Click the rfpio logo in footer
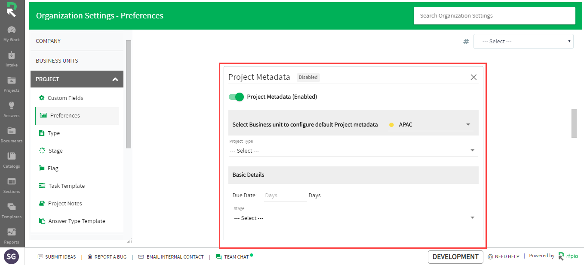584x265 pixels. point(568,256)
